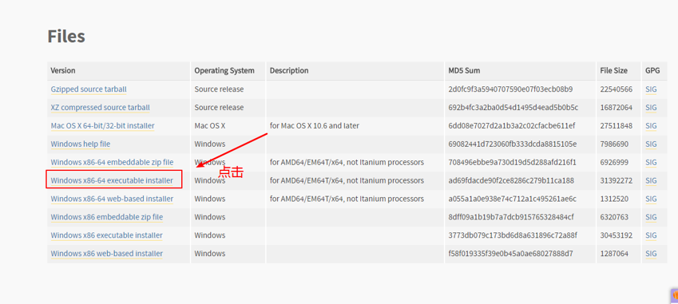The height and width of the screenshot is (304, 678).
Task: Select file size 6926999
Action: (x=614, y=162)
